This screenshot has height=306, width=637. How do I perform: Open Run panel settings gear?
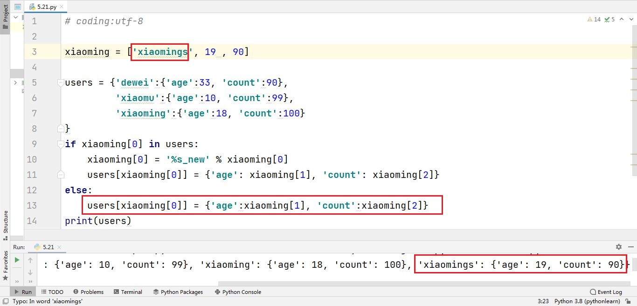point(618,247)
